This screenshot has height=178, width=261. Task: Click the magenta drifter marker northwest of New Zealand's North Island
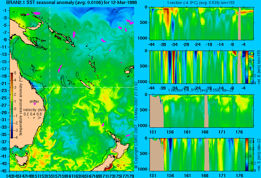[103, 125]
